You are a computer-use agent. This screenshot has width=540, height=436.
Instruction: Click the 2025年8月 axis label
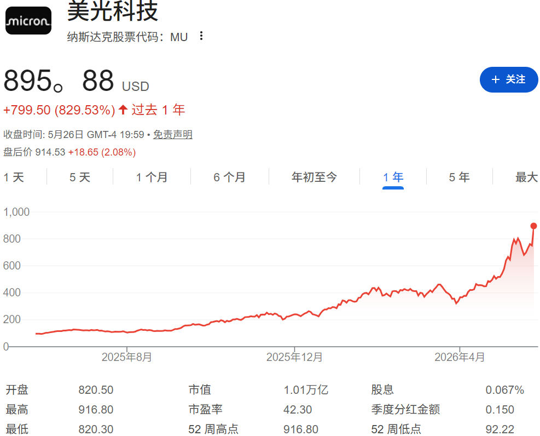(x=127, y=357)
